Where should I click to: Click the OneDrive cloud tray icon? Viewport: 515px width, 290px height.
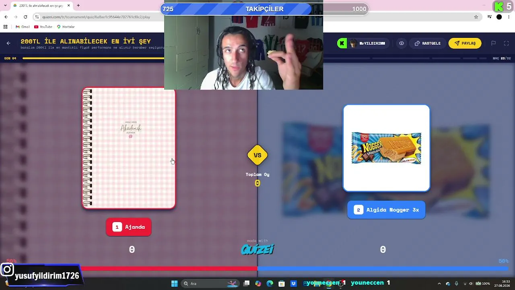coord(448,284)
